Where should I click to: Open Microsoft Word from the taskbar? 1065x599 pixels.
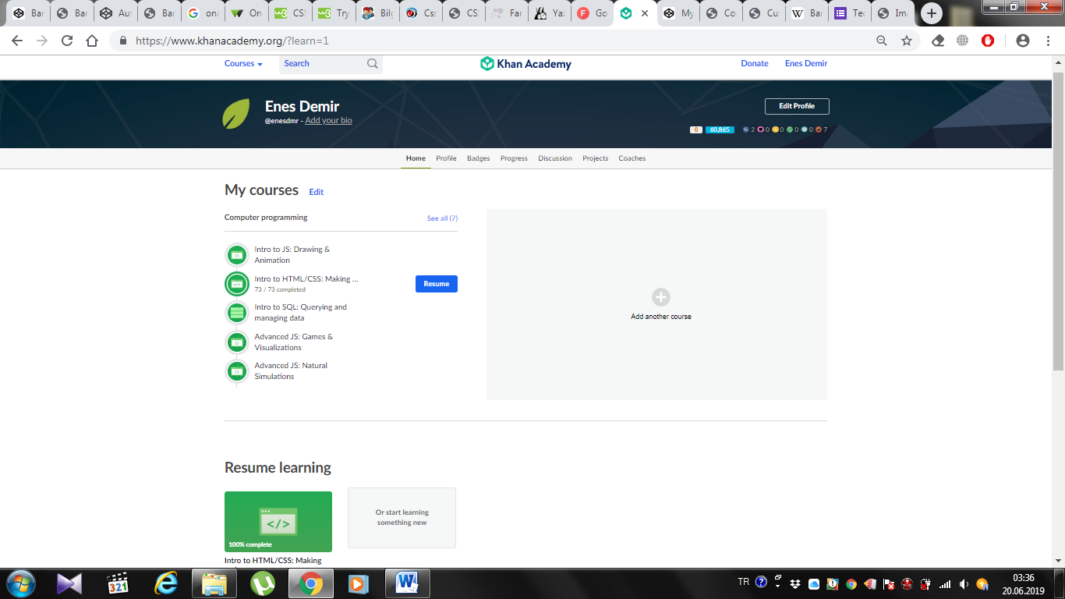[x=407, y=583]
